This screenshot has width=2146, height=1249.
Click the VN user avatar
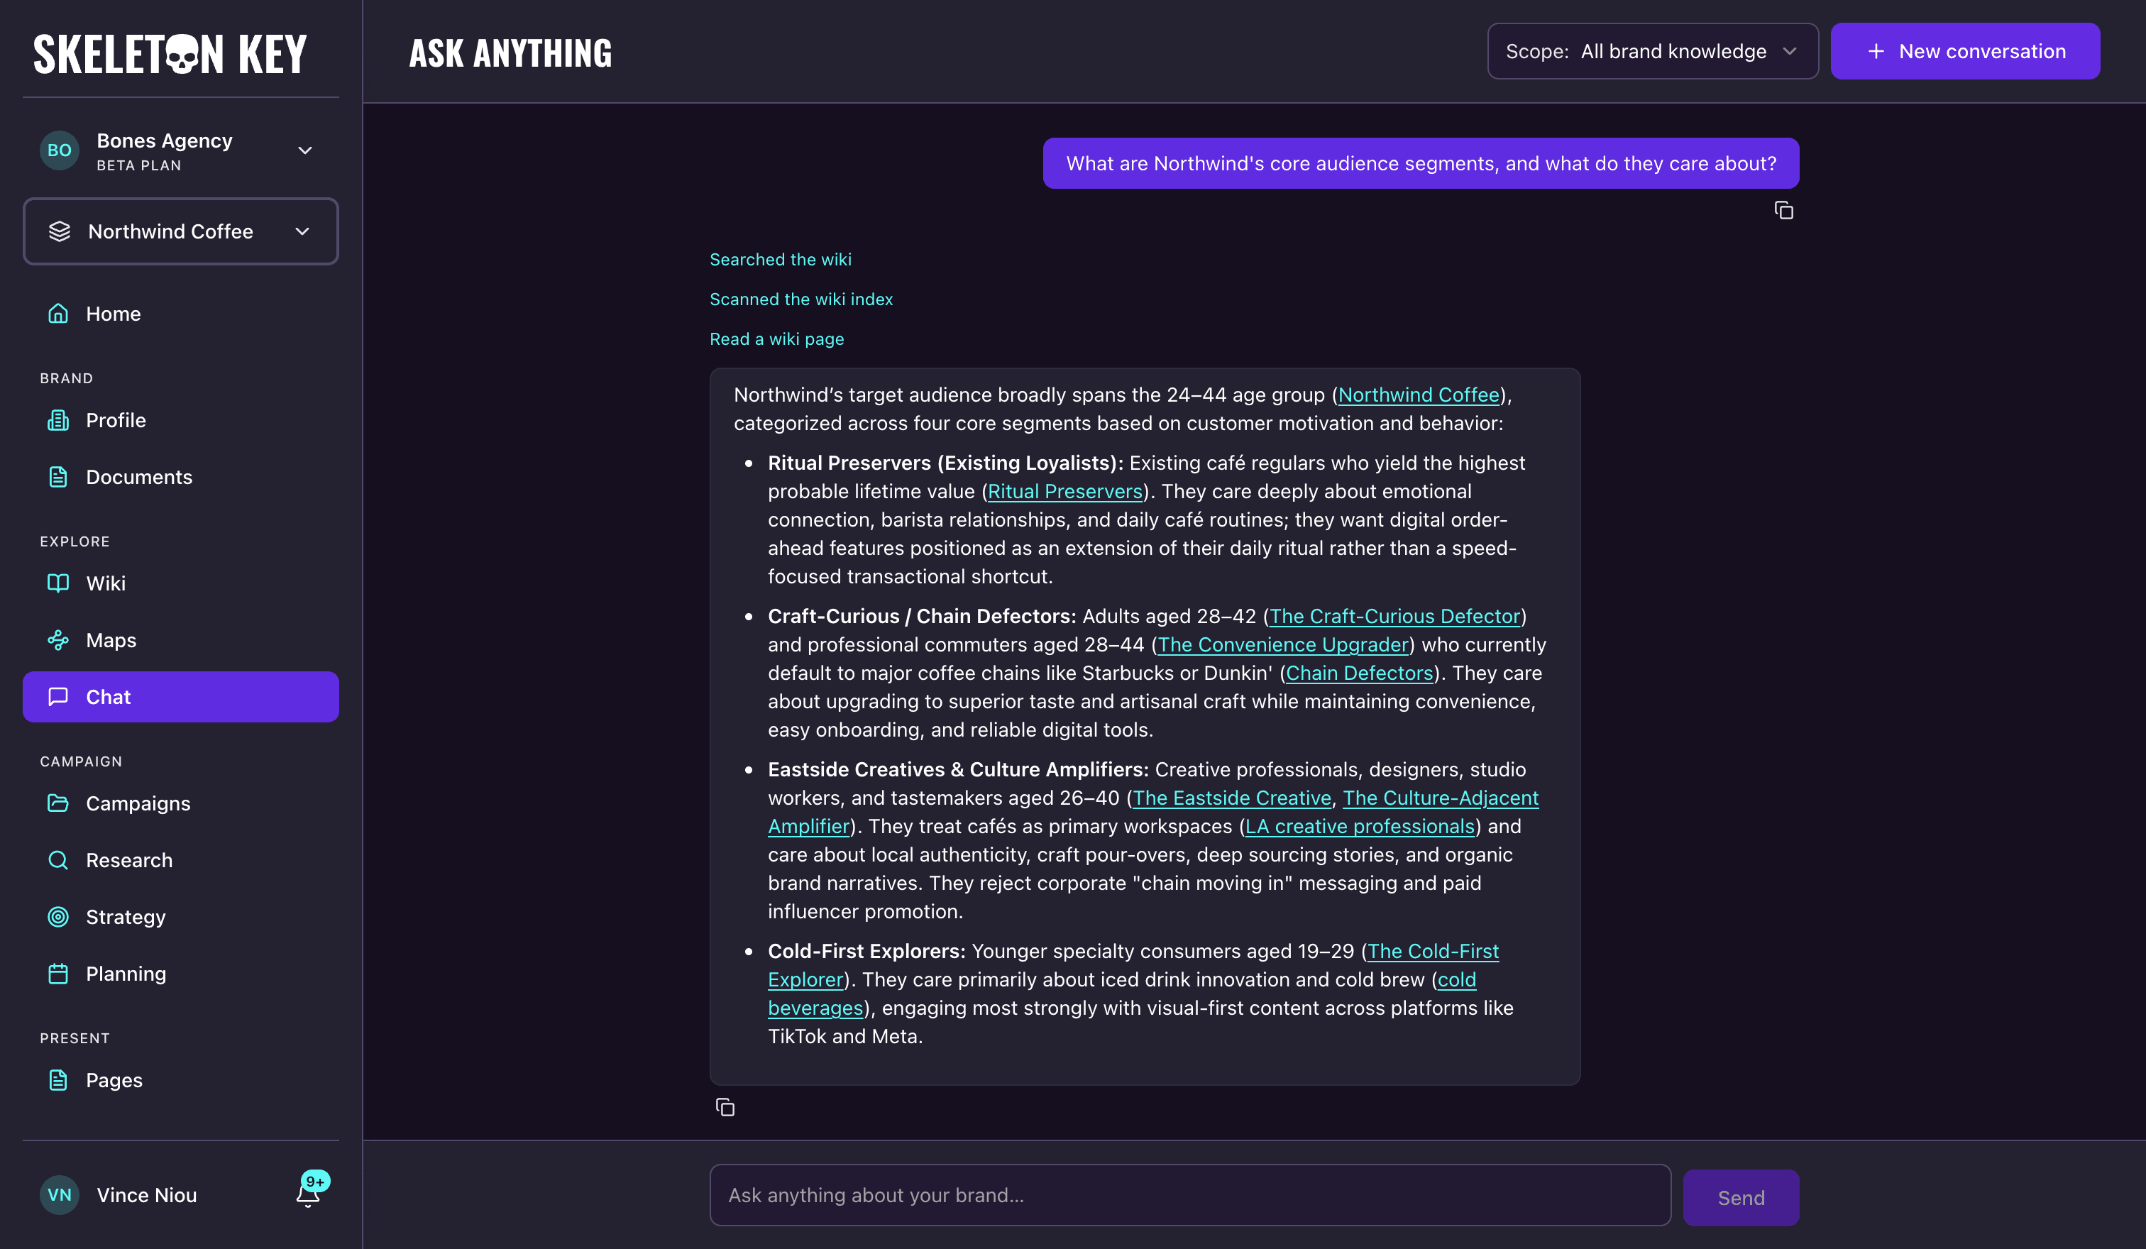(60, 1194)
